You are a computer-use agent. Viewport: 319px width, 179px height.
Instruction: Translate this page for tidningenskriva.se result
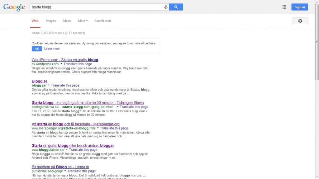pyautogui.click(x=134, y=107)
